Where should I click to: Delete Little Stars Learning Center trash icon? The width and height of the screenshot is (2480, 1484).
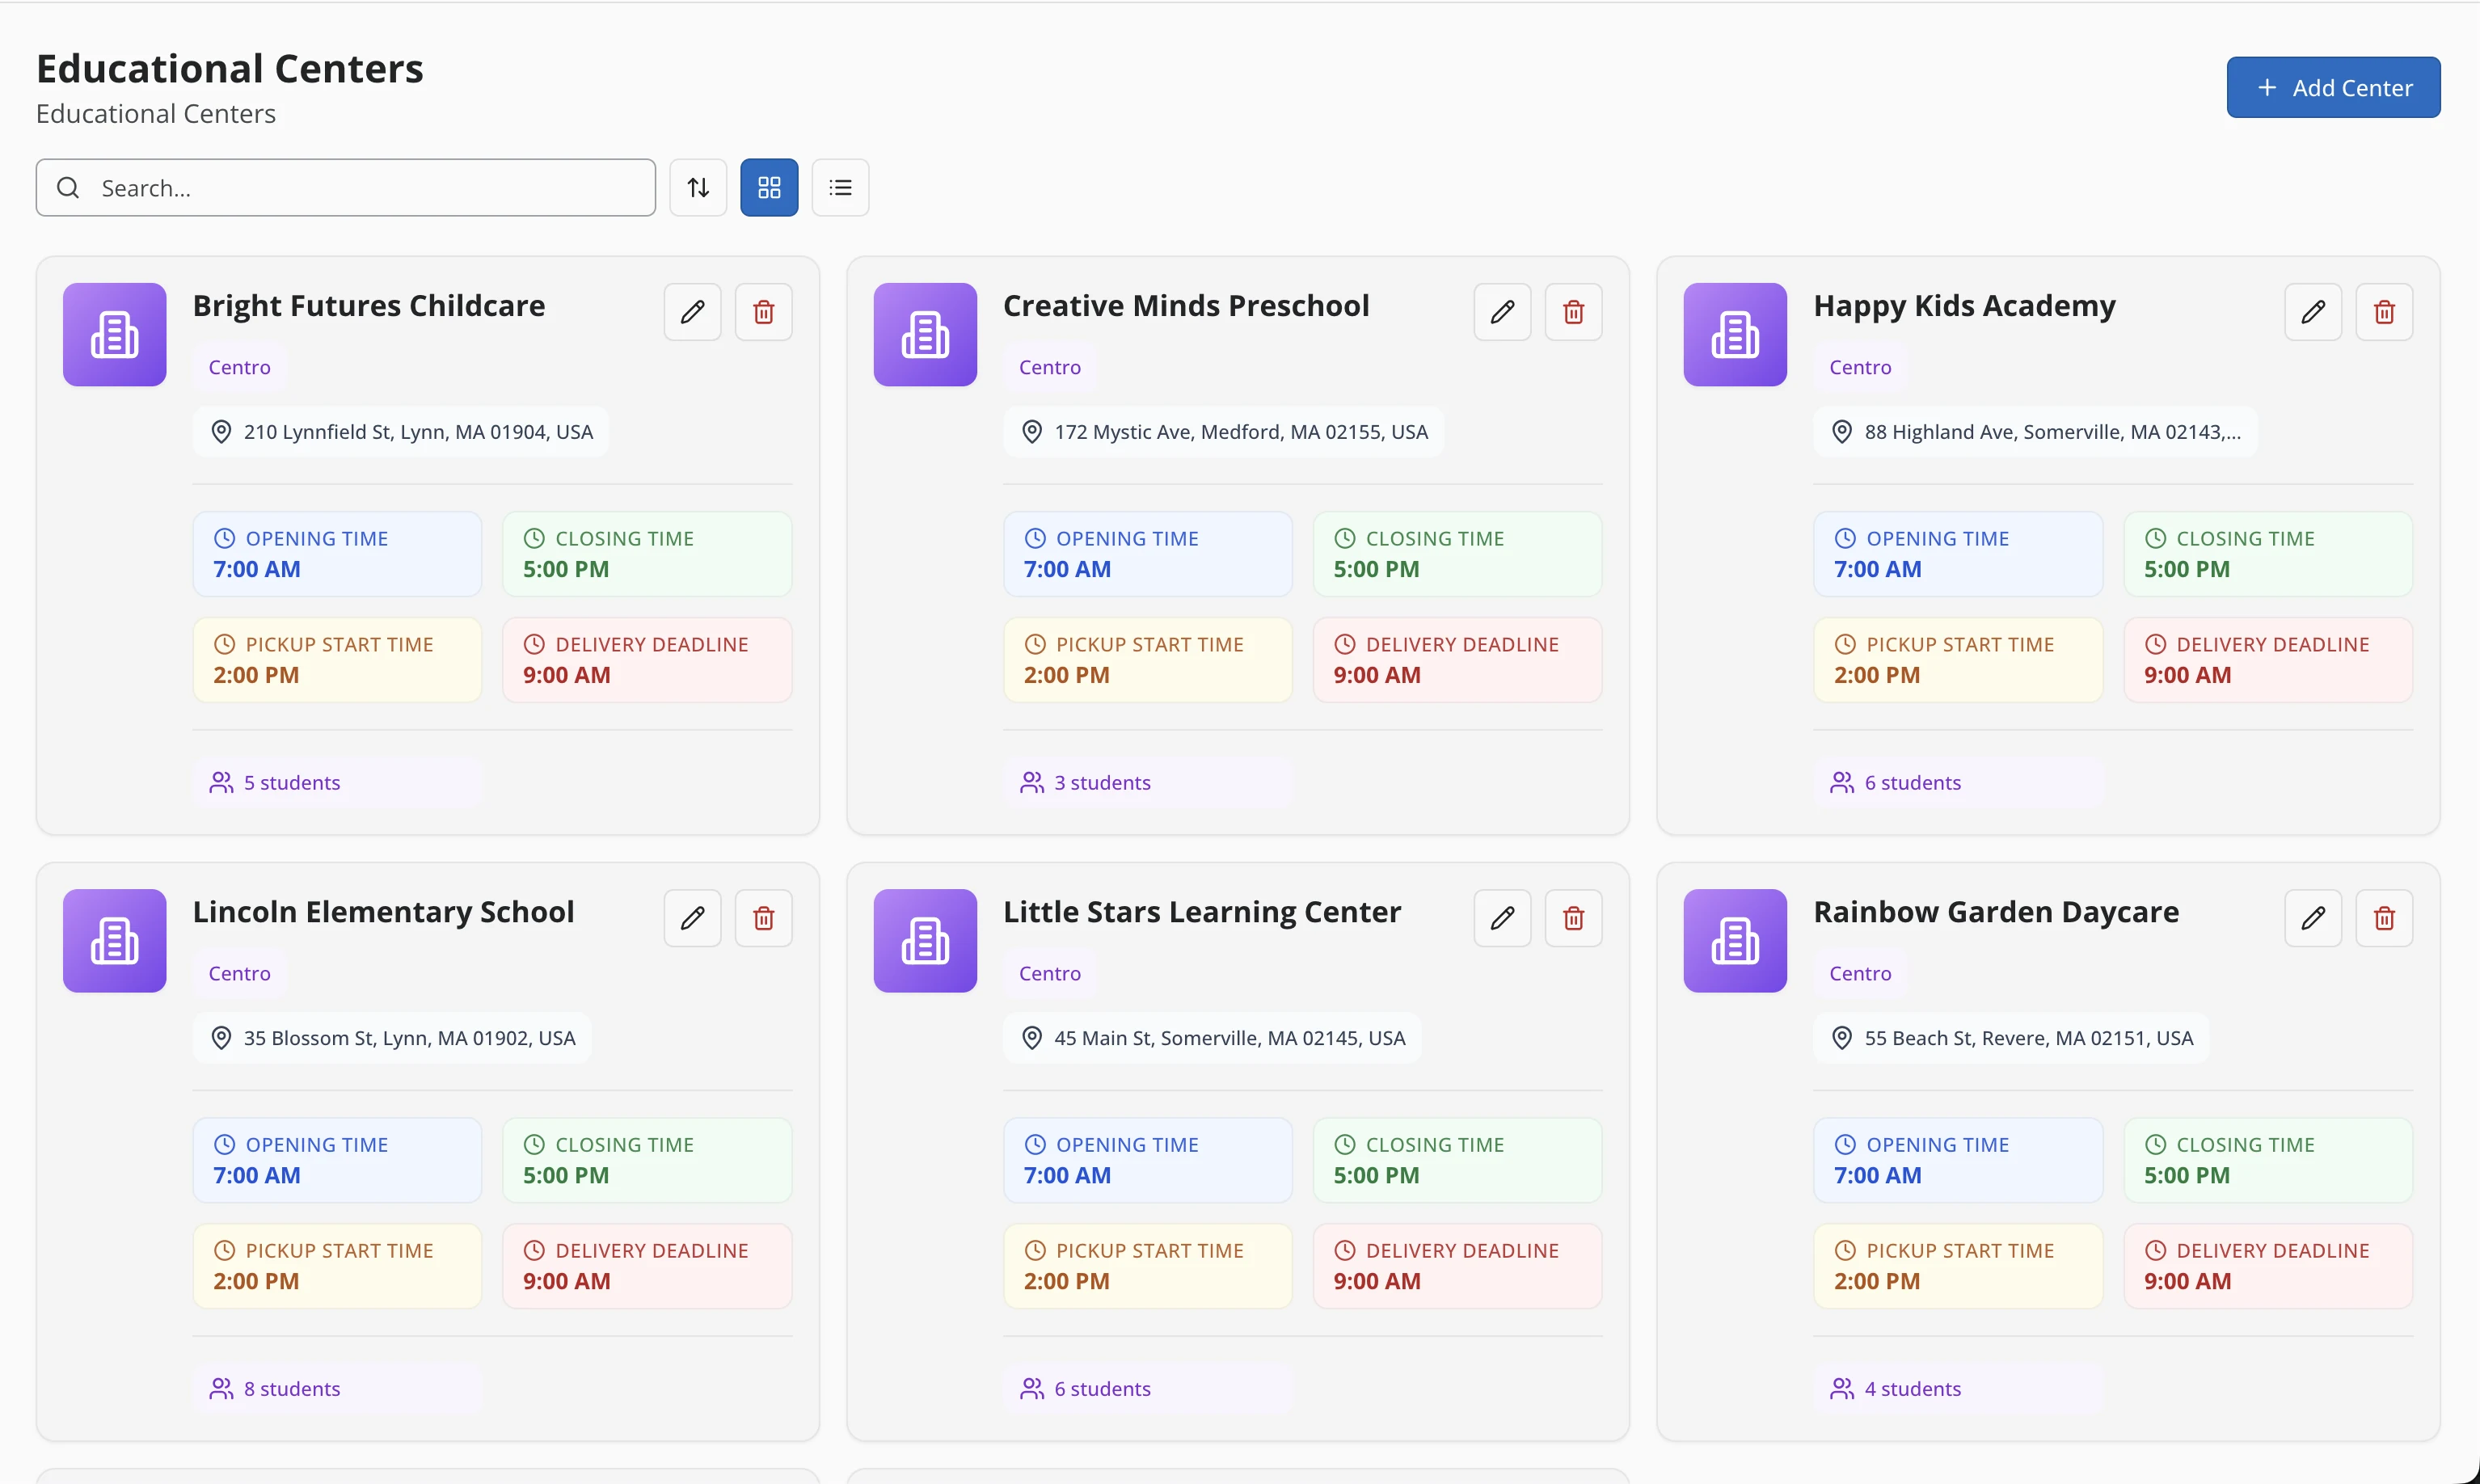coord(1574,918)
